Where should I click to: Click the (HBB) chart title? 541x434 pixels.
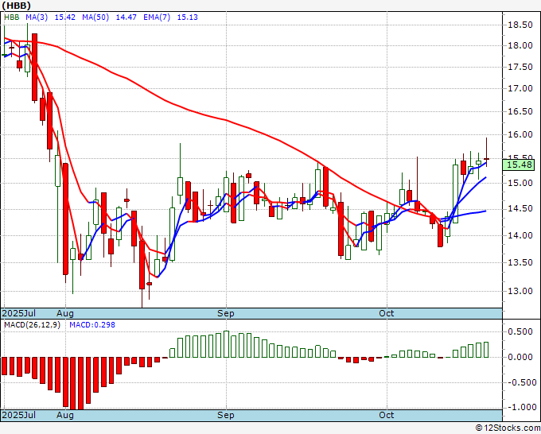click(16, 6)
